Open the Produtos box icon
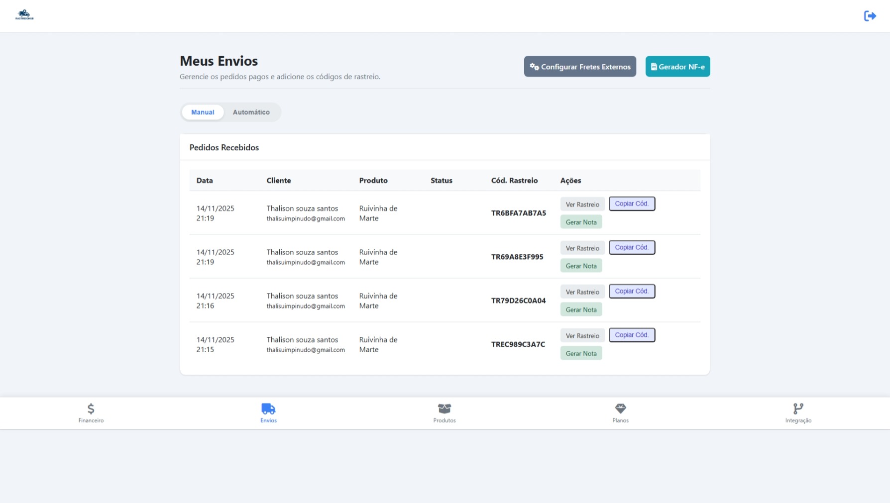Image resolution: width=890 pixels, height=503 pixels. [444, 408]
